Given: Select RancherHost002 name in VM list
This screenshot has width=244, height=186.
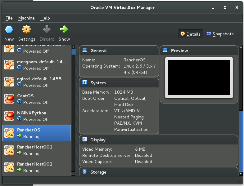Looking at the screenshot, I should pos(35,164).
